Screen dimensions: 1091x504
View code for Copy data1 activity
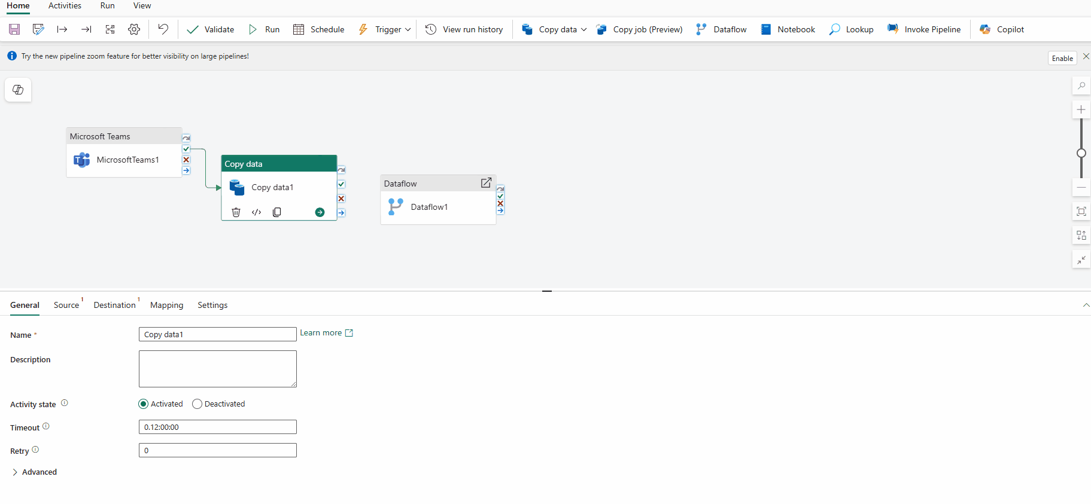[256, 212]
